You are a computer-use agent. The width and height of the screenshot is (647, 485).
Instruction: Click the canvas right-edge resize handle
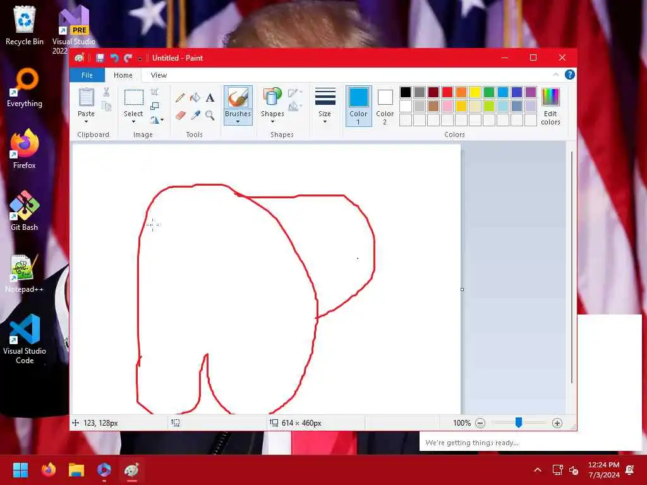pyautogui.click(x=462, y=289)
